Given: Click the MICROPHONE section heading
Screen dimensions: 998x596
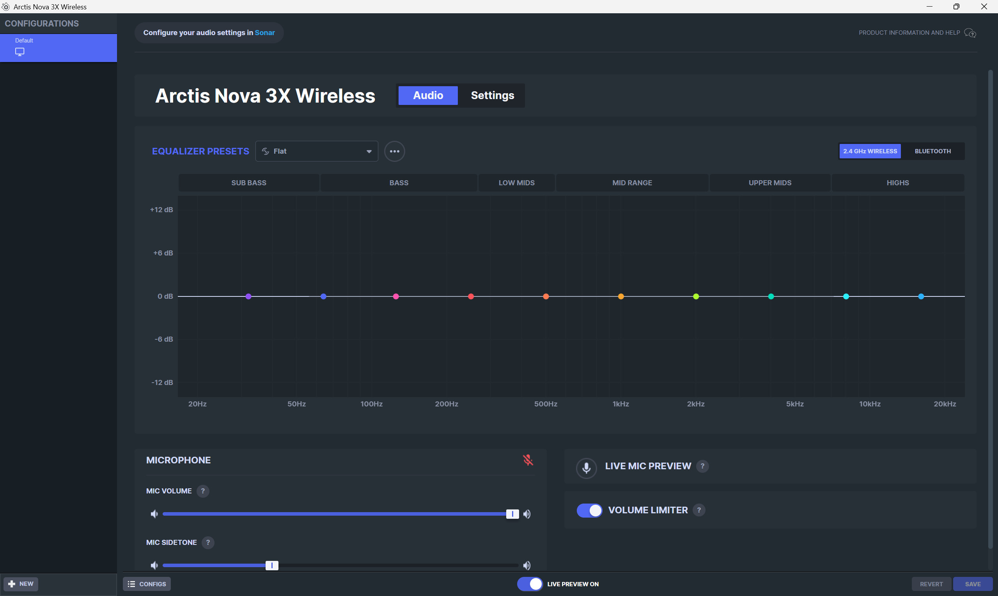Looking at the screenshot, I should click(x=178, y=460).
